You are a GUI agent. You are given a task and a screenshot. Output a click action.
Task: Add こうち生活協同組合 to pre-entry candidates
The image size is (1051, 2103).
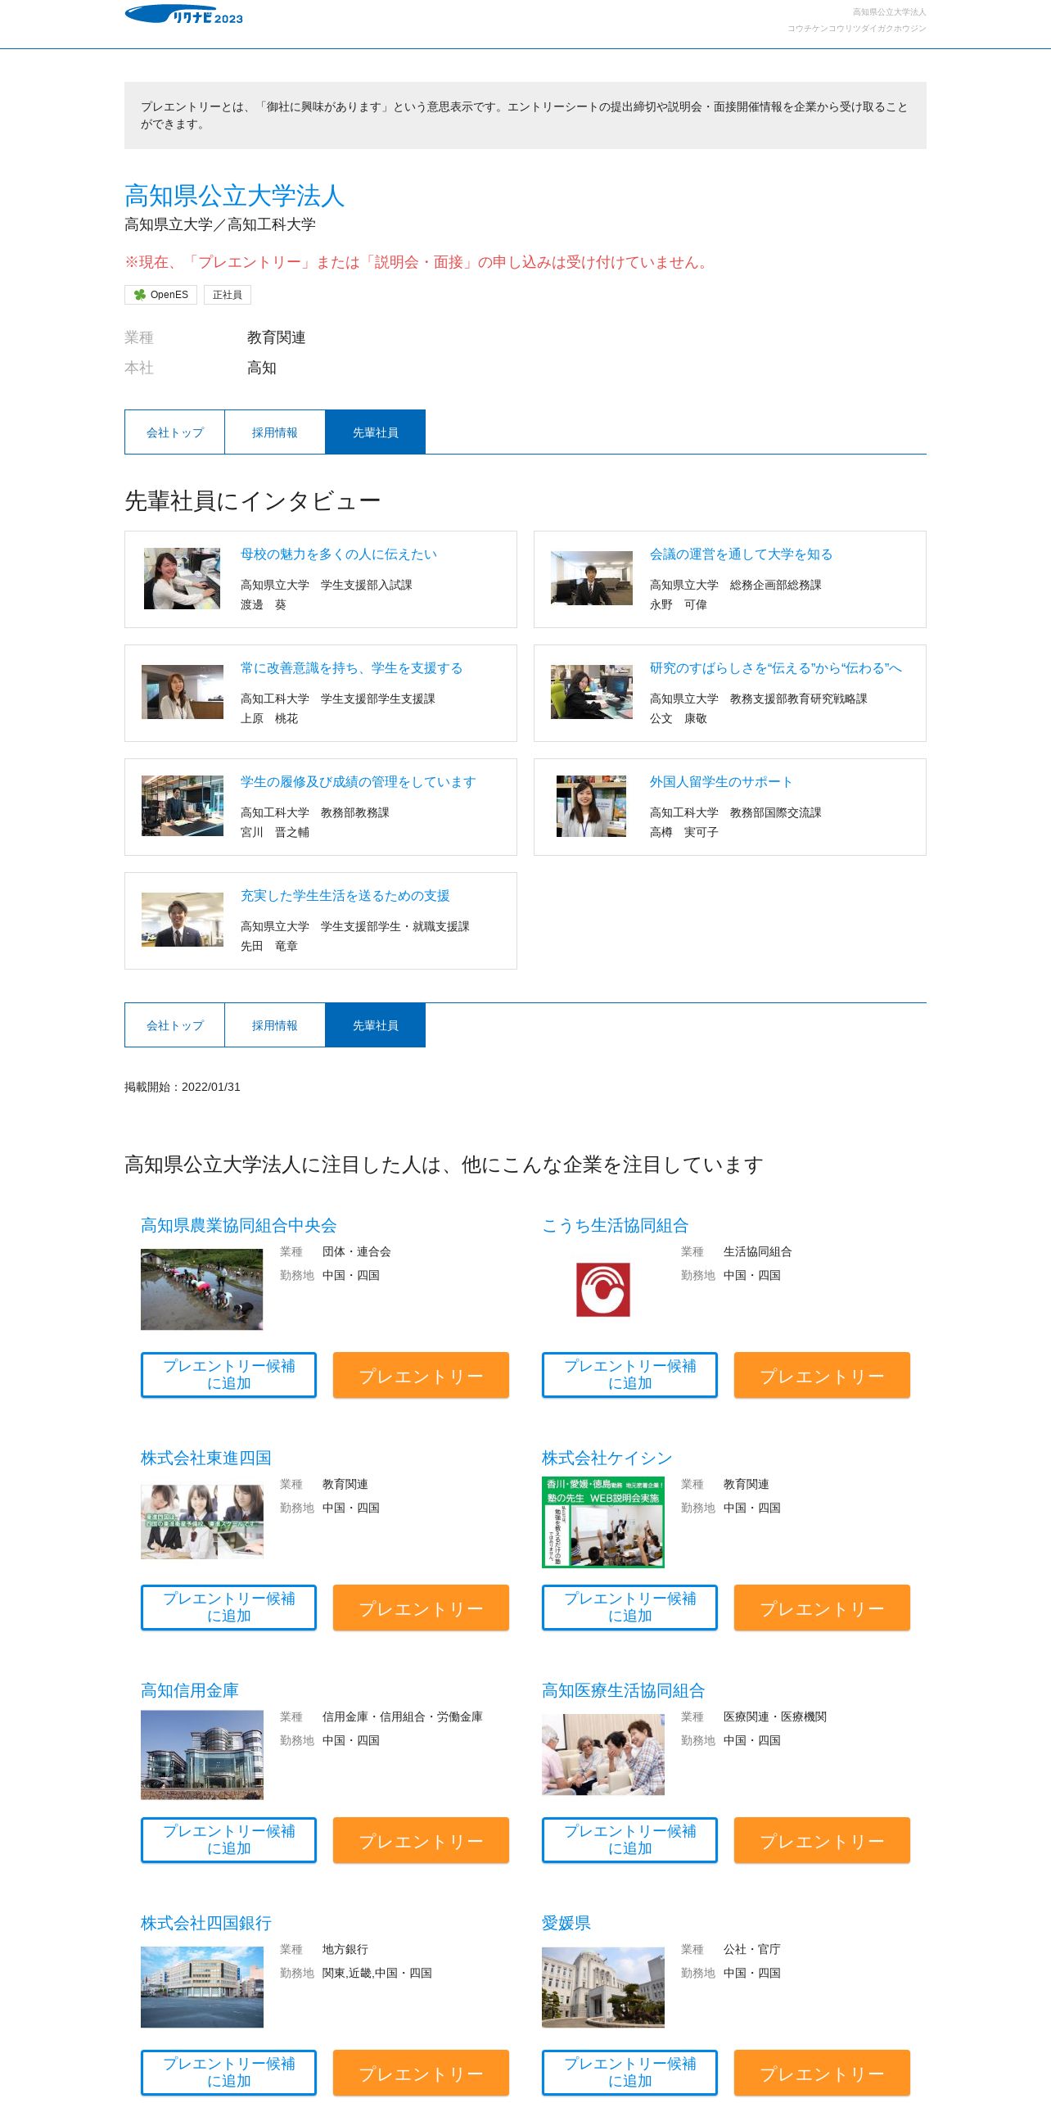click(629, 1375)
